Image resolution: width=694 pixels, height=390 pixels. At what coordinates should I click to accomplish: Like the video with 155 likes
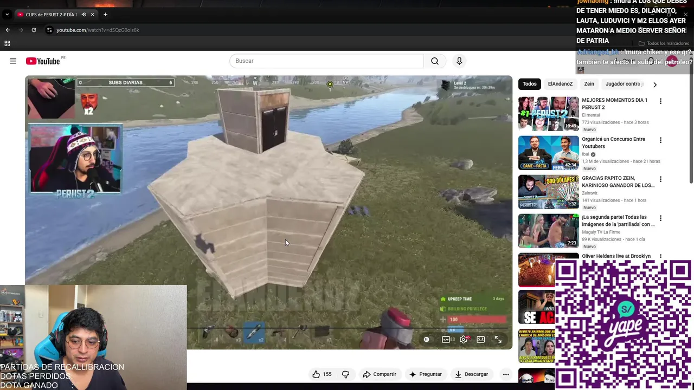click(322, 374)
